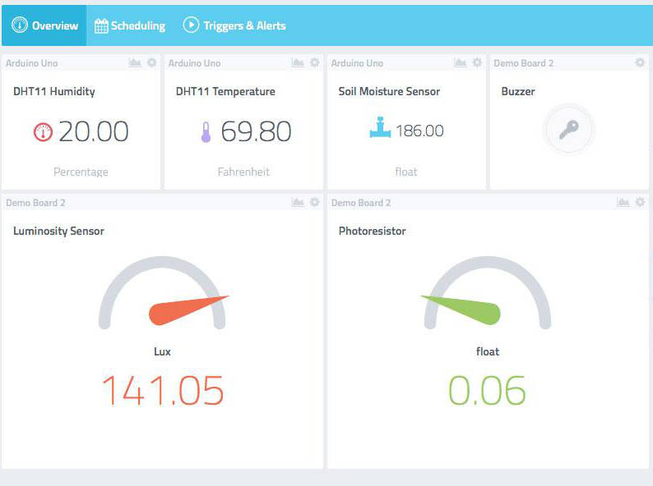653x486 pixels.
Task: Switch to the Overview tab
Action: (x=44, y=25)
